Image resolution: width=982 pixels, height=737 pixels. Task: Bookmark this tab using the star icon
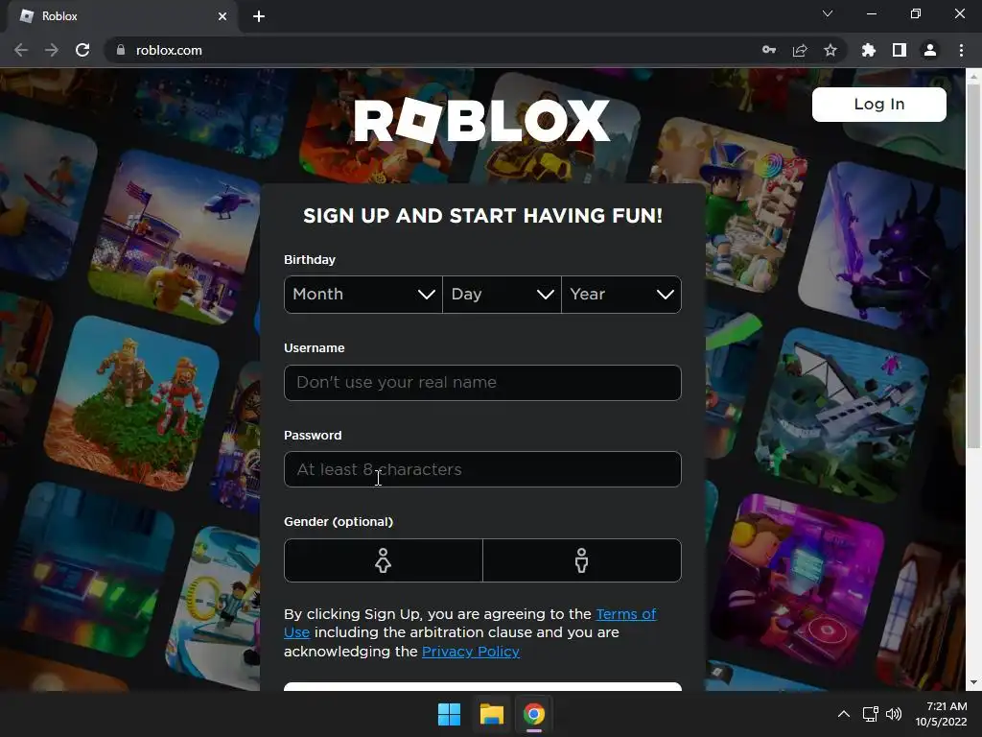point(830,50)
